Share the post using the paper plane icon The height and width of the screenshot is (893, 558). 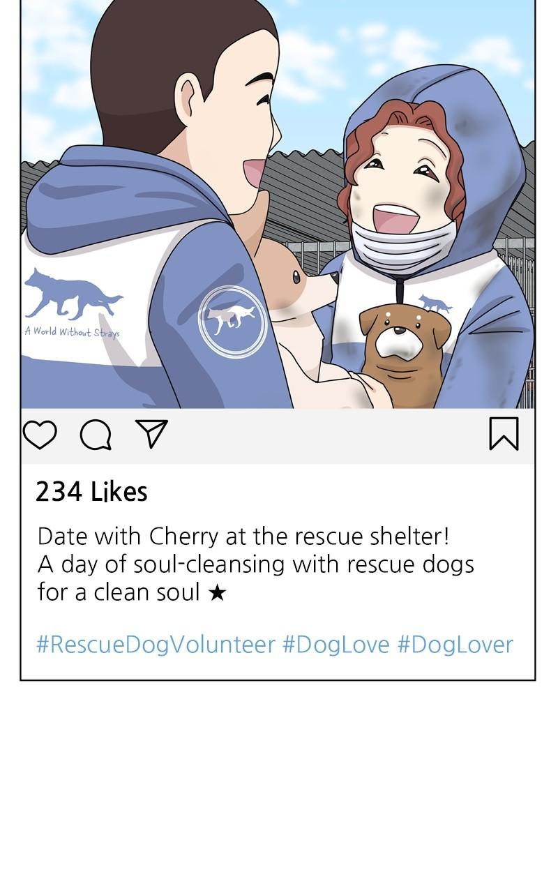click(151, 434)
